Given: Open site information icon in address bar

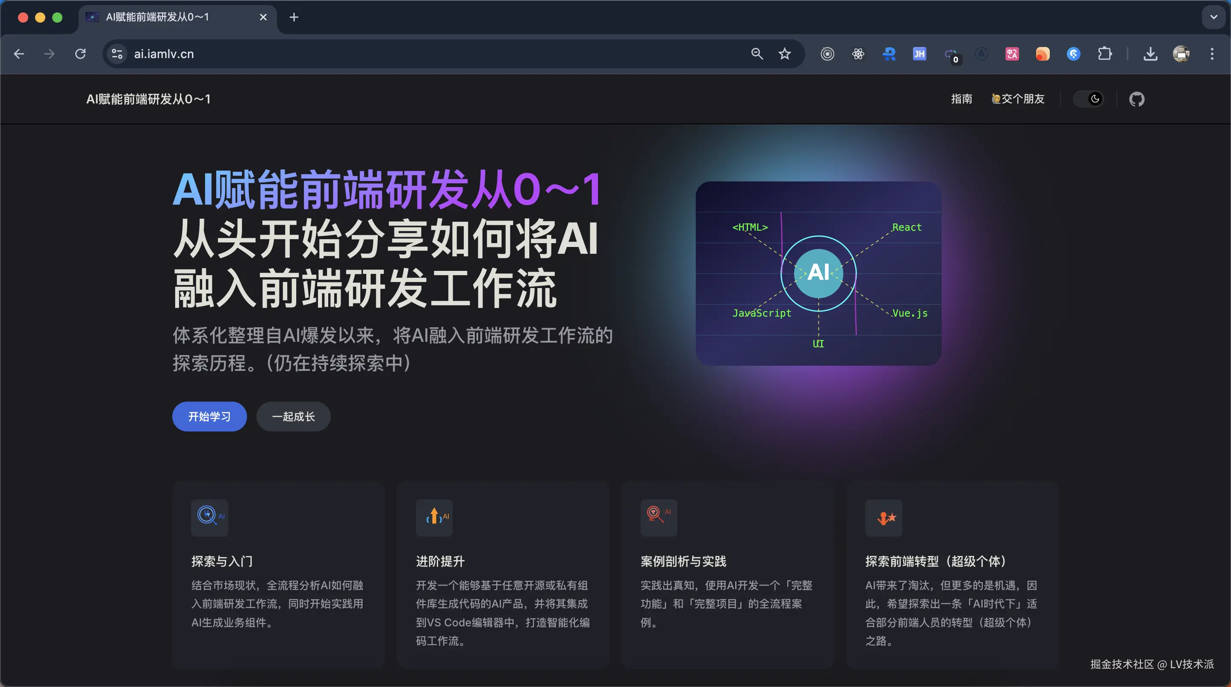Looking at the screenshot, I should (x=117, y=54).
